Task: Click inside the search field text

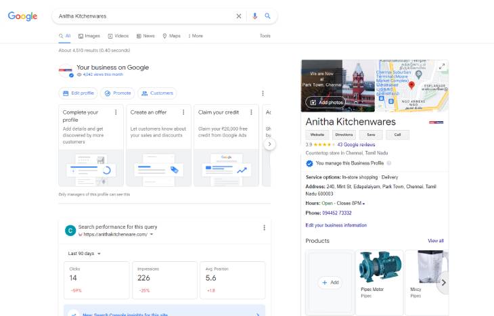Action: click(83, 16)
